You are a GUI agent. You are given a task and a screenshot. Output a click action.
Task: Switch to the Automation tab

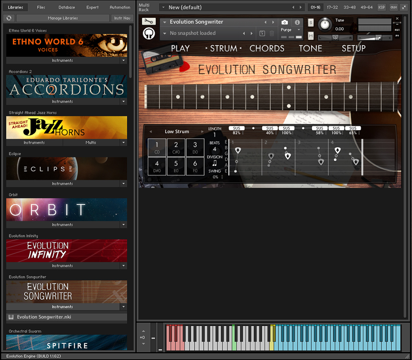pyautogui.click(x=120, y=7)
